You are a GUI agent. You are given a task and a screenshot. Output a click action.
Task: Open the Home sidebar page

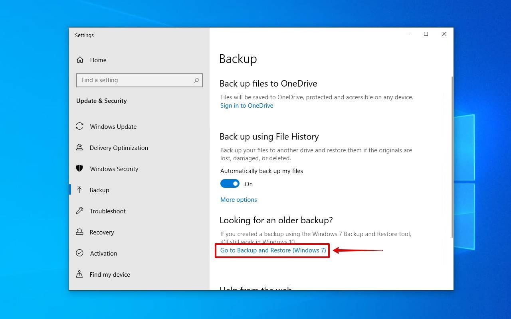click(x=98, y=60)
